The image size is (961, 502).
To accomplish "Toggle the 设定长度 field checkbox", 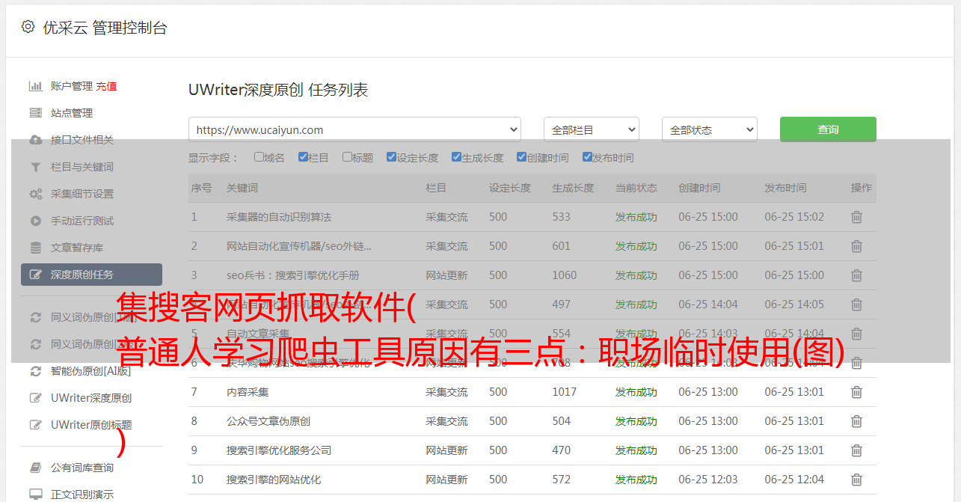I will tap(391, 157).
